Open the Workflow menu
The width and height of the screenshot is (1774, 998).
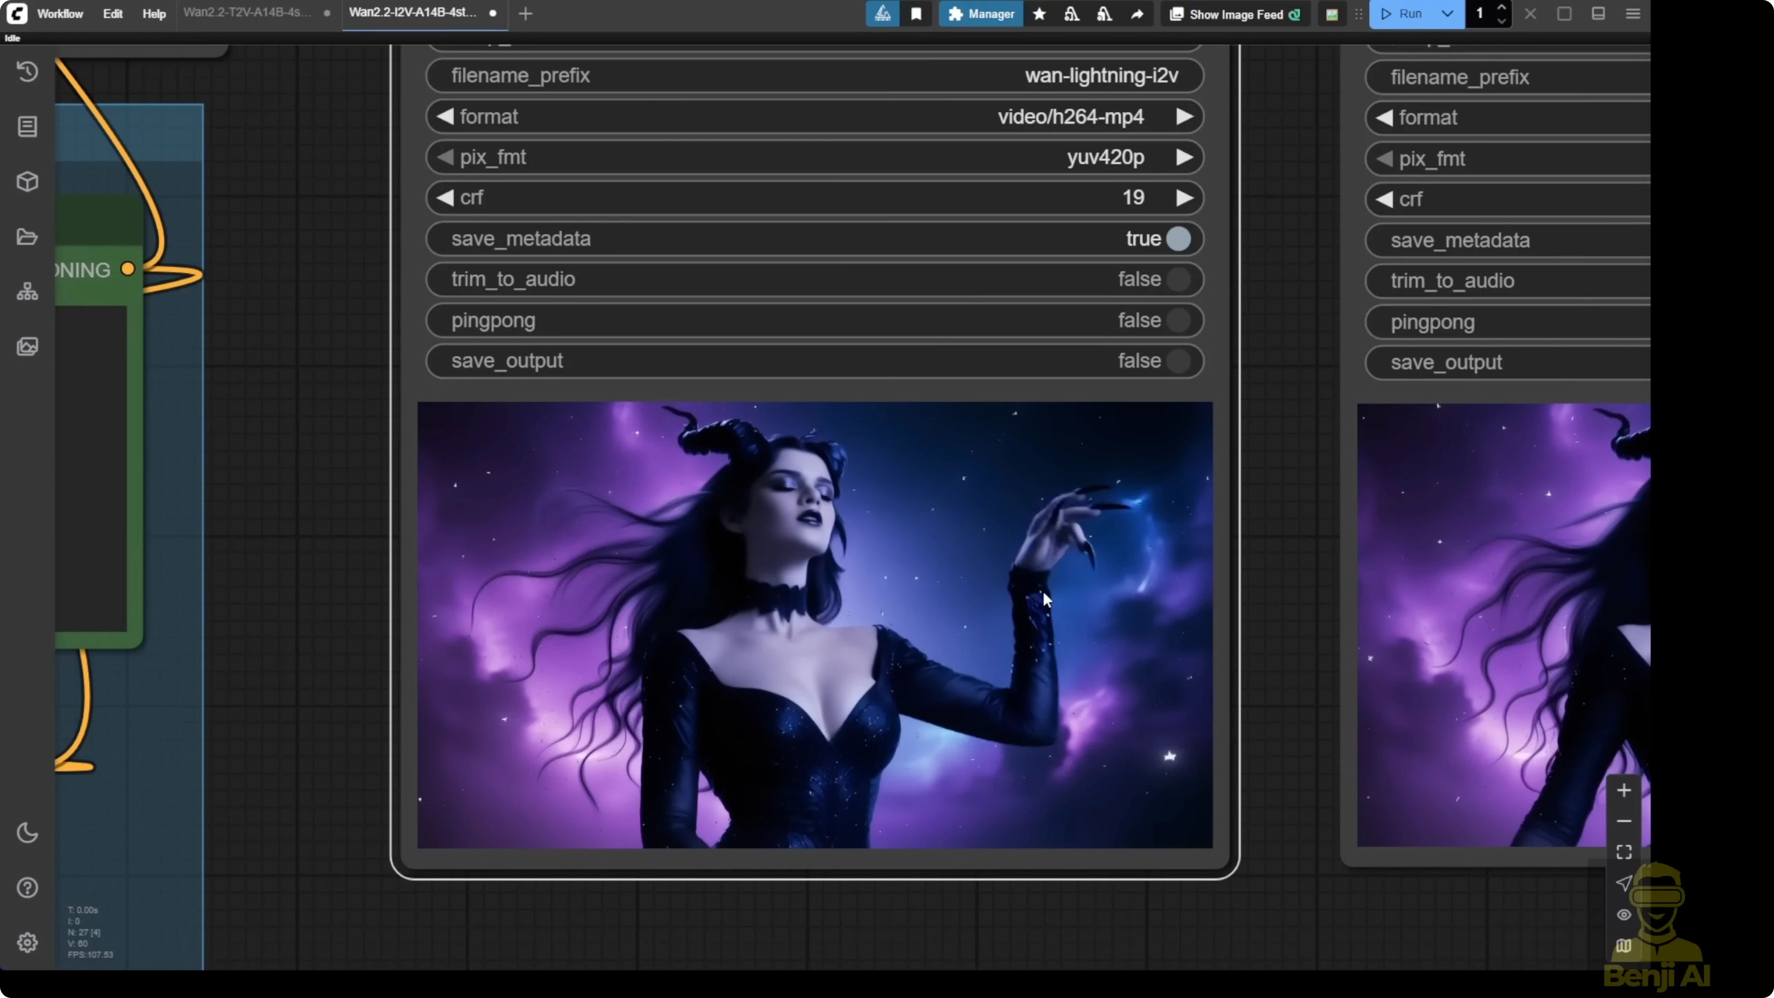60,14
